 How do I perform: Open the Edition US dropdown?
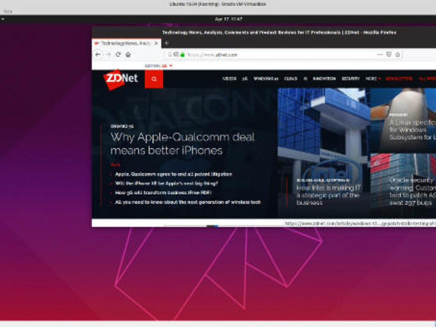[x=159, y=66]
